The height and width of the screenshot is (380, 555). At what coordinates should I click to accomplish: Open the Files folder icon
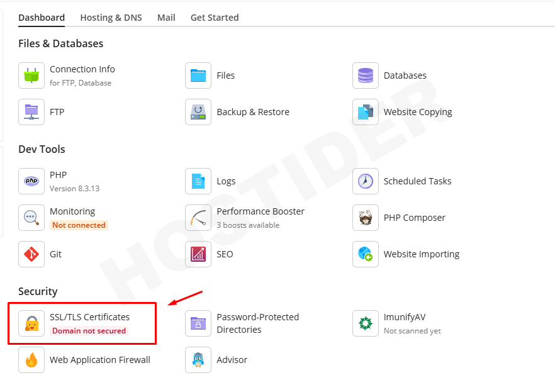tap(198, 75)
